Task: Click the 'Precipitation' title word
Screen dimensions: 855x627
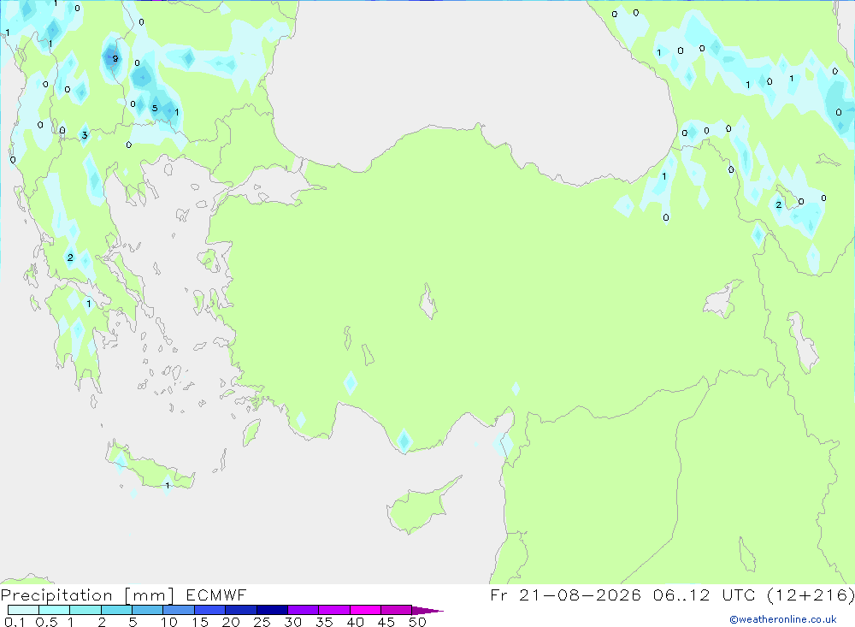Action: click(56, 595)
